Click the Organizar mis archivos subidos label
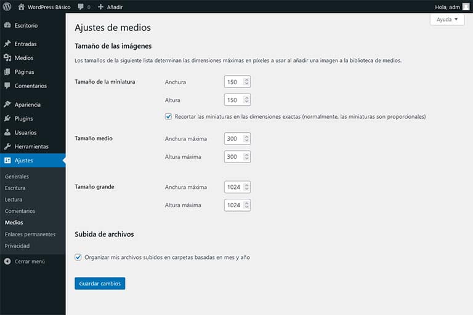This screenshot has width=473, height=315. coord(167,257)
